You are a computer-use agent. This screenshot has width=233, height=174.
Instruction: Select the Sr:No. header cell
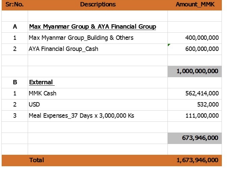click(x=15, y=5)
